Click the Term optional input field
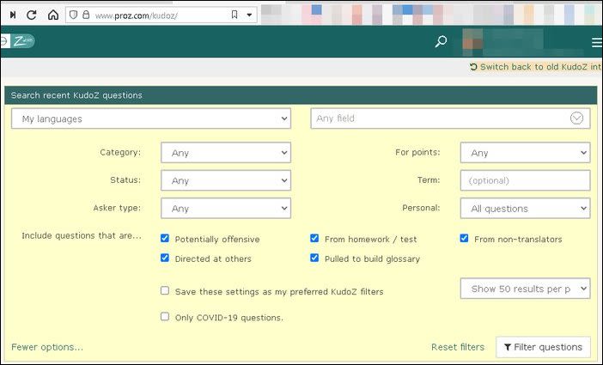This screenshot has height=365, width=603. (x=525, y=180)
